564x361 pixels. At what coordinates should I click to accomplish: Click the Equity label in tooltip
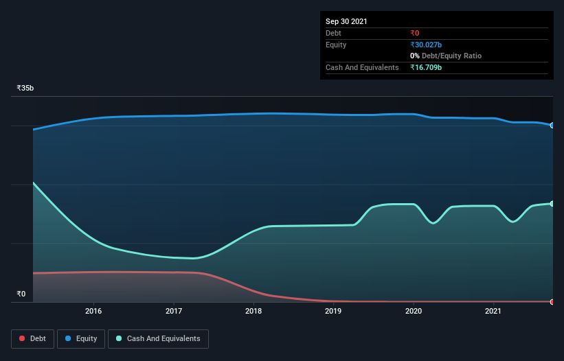pos(336,45)
